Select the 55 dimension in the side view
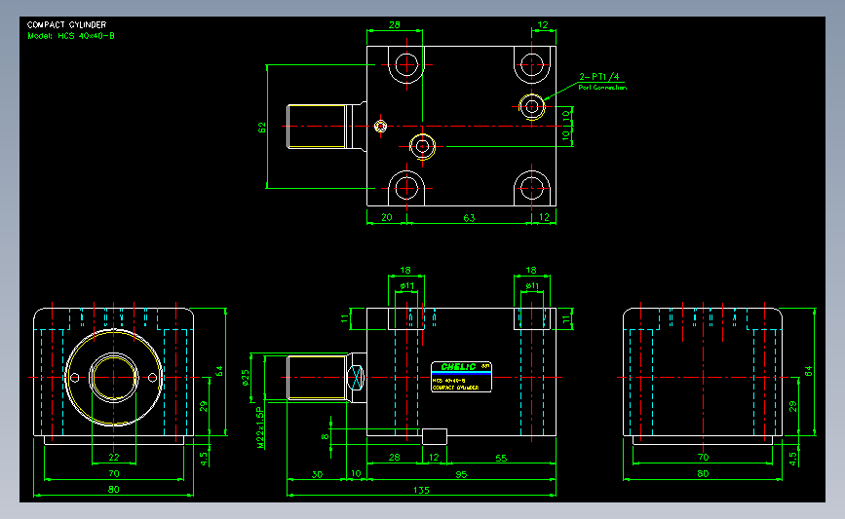The height and width of the screenshot is (519, 845). [501, 459]
